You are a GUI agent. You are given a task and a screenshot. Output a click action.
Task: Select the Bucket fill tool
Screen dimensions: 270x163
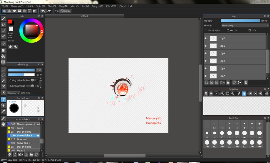pyautogui.click(x=3, y=56)
